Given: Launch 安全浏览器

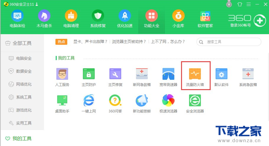Looking at the screenshot, I should 195,104.
